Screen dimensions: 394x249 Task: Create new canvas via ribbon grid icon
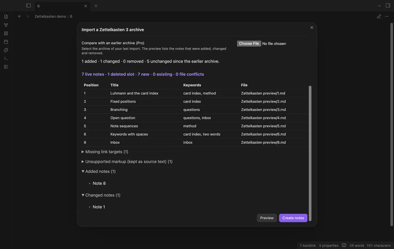click(x=6, y=33)
